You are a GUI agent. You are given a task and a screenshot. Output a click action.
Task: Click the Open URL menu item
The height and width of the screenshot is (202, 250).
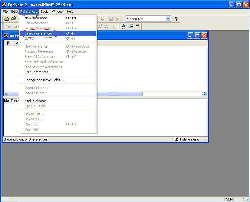(x=58, y=124)
